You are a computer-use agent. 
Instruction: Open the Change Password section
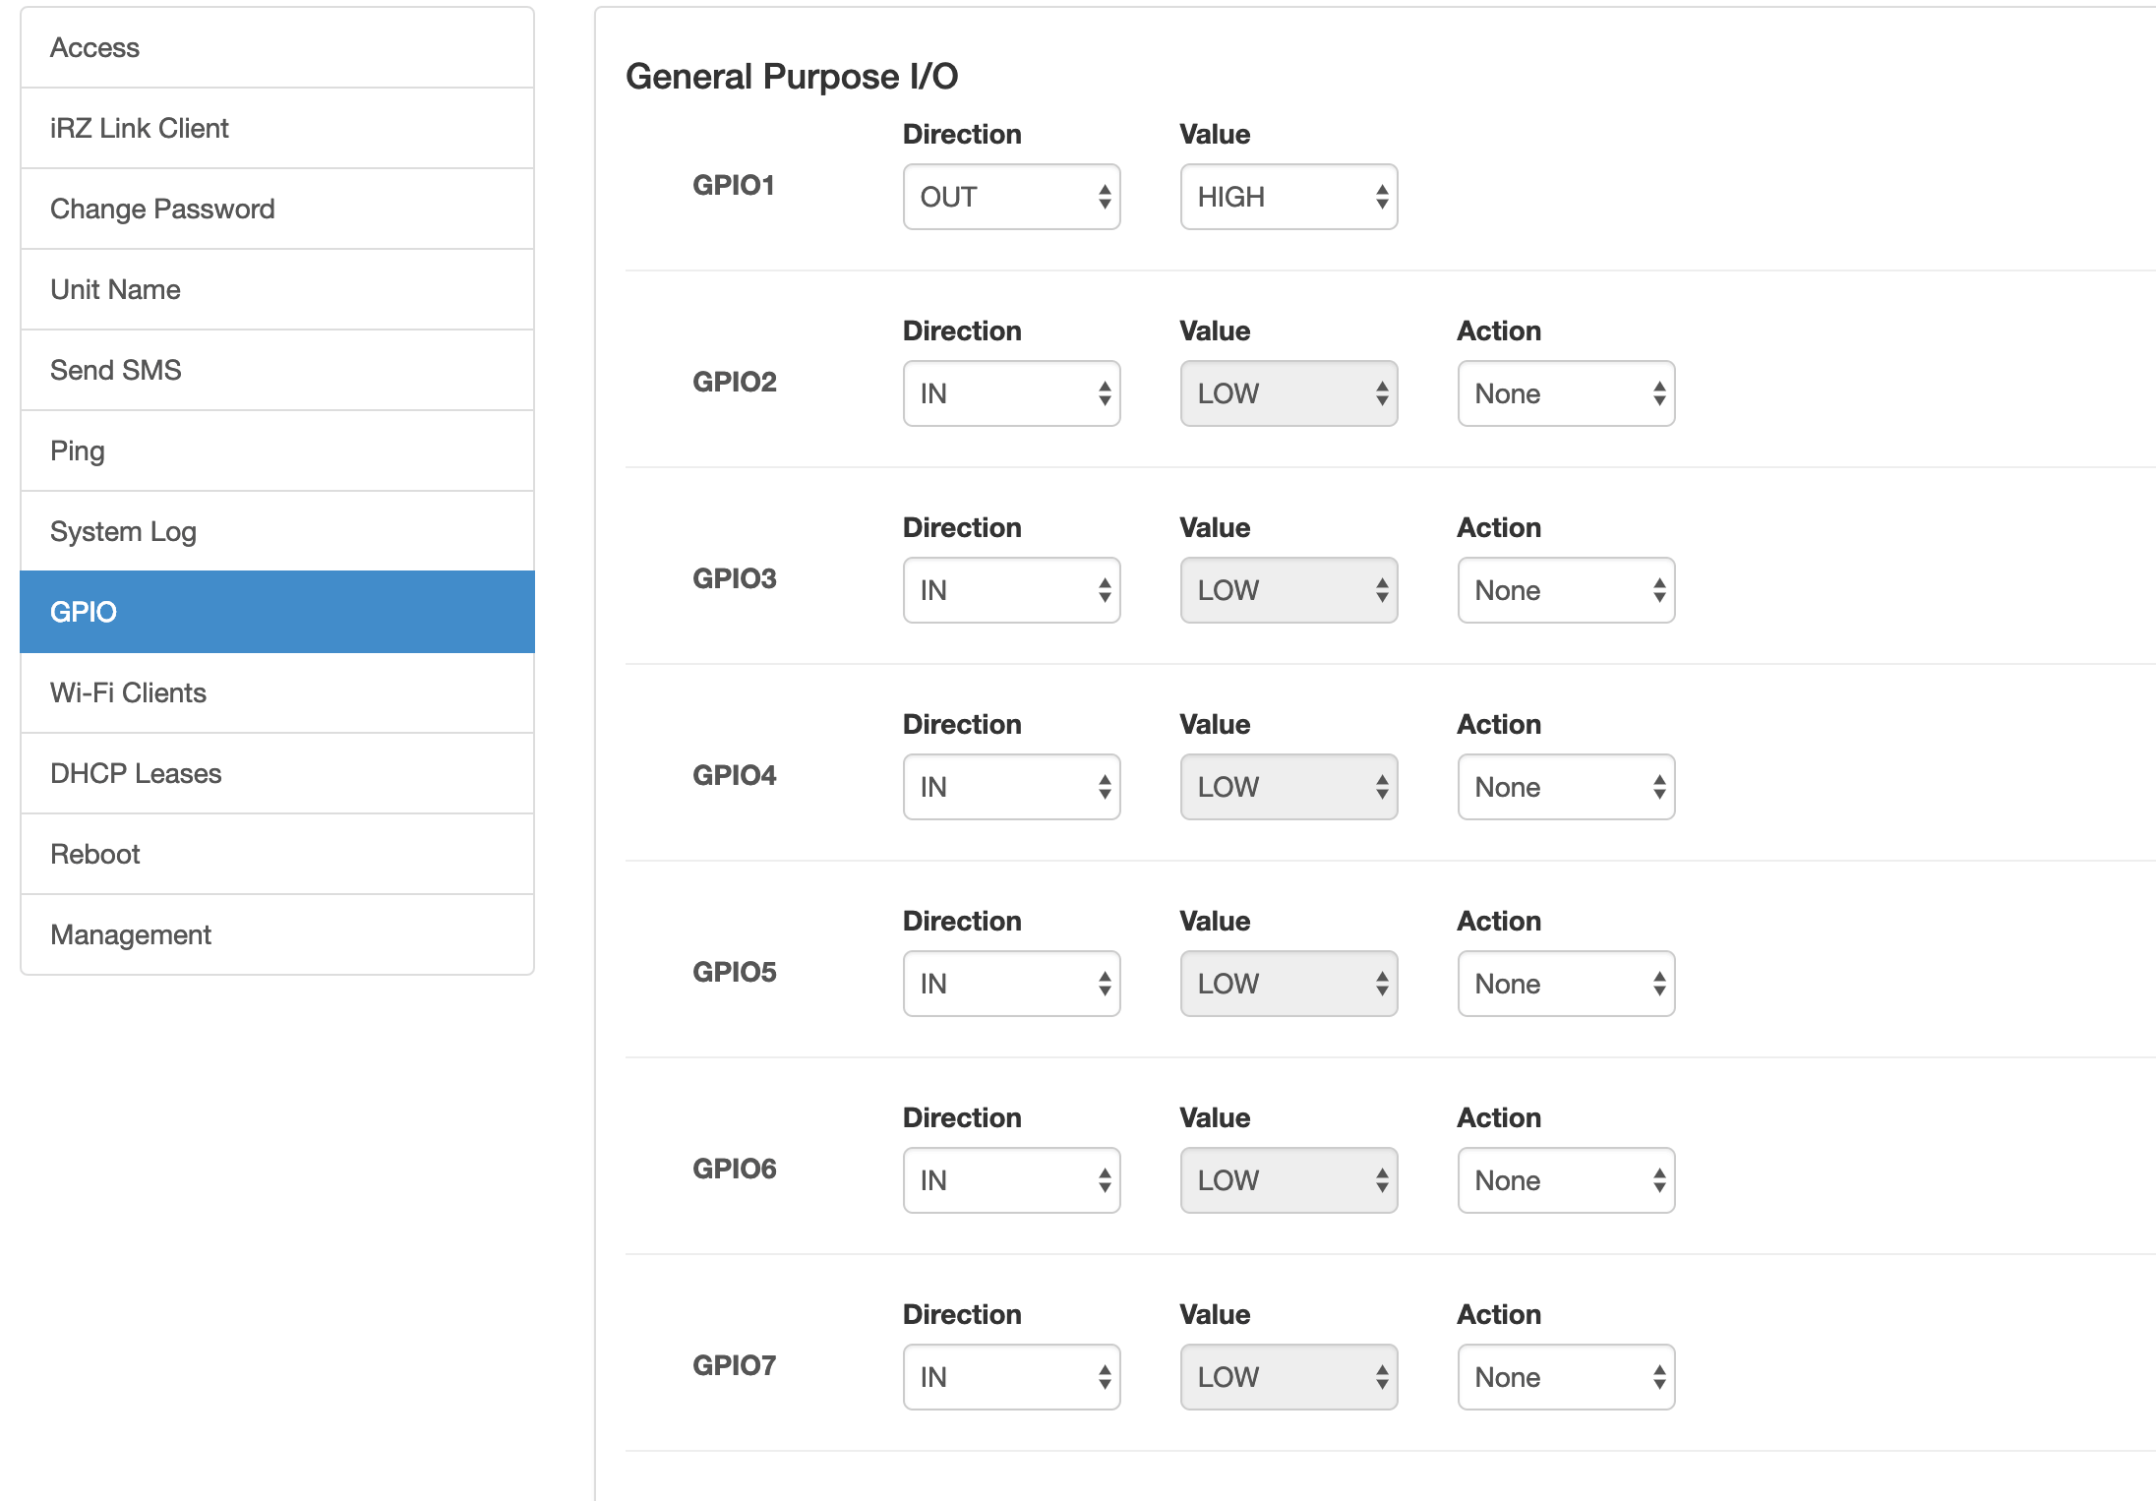[x=277, y=209]
